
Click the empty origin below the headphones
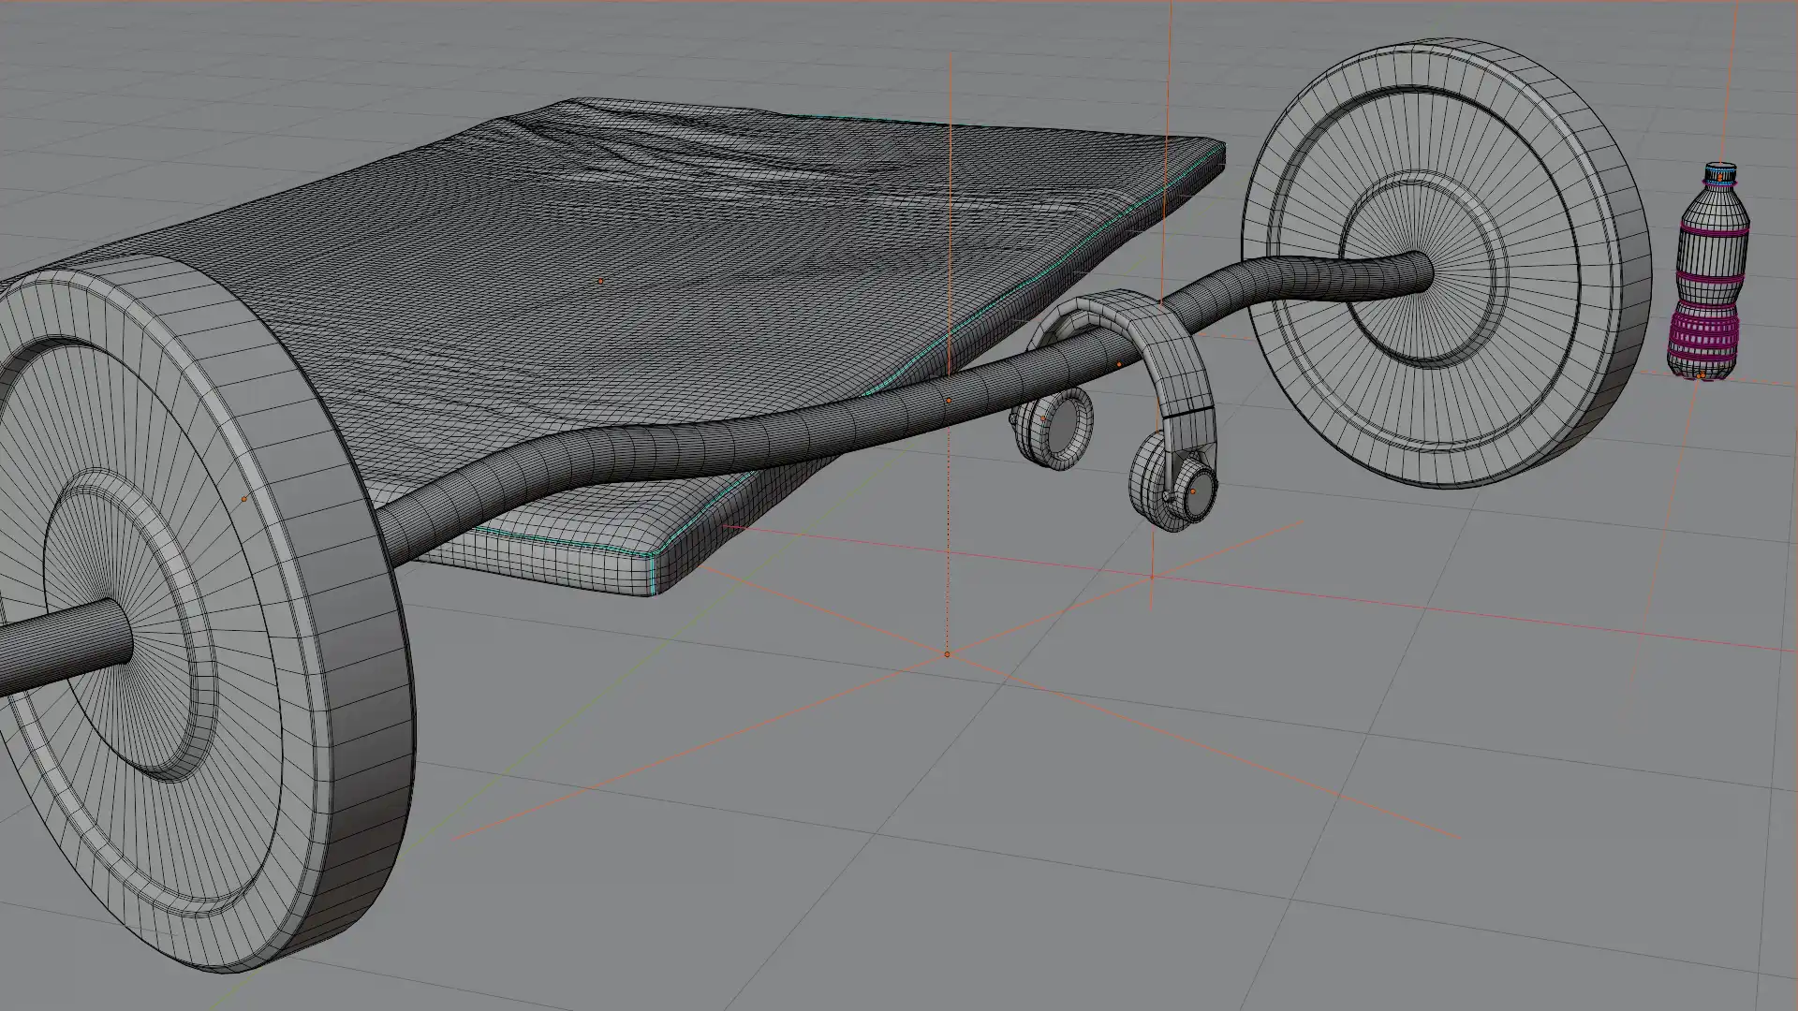[x=1152, y=578]
